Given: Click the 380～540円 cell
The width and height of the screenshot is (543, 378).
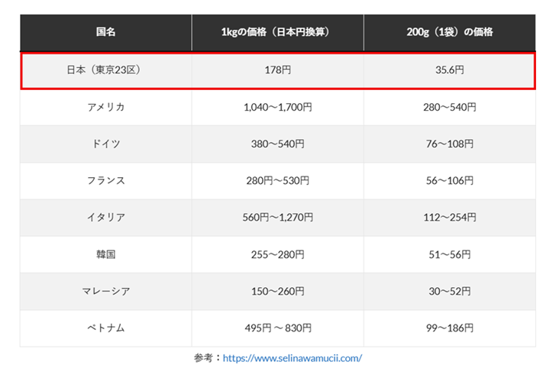Looking at the screenshot, I should 276,144.
